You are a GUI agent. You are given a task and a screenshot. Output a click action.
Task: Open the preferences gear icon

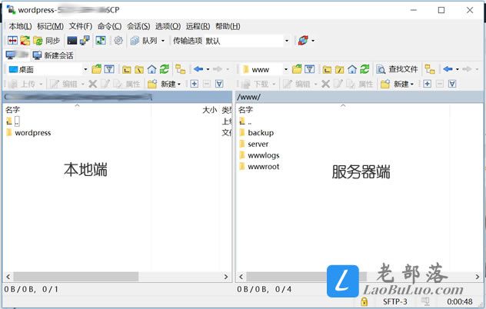point(118,41)
